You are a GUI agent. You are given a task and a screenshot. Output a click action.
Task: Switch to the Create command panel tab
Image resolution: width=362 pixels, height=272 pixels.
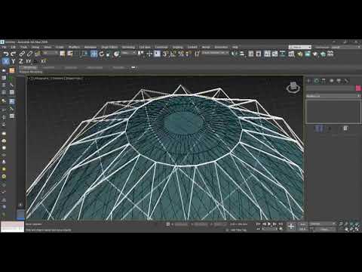coord(309,81)
